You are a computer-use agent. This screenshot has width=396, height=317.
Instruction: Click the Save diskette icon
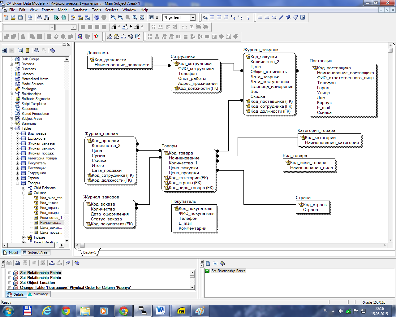coord(20,18)
